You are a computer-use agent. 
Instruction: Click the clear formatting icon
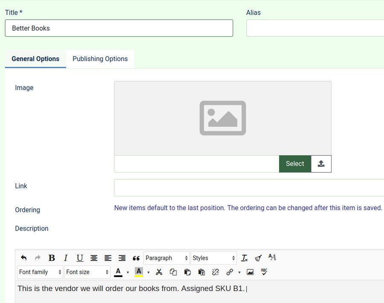244,258
